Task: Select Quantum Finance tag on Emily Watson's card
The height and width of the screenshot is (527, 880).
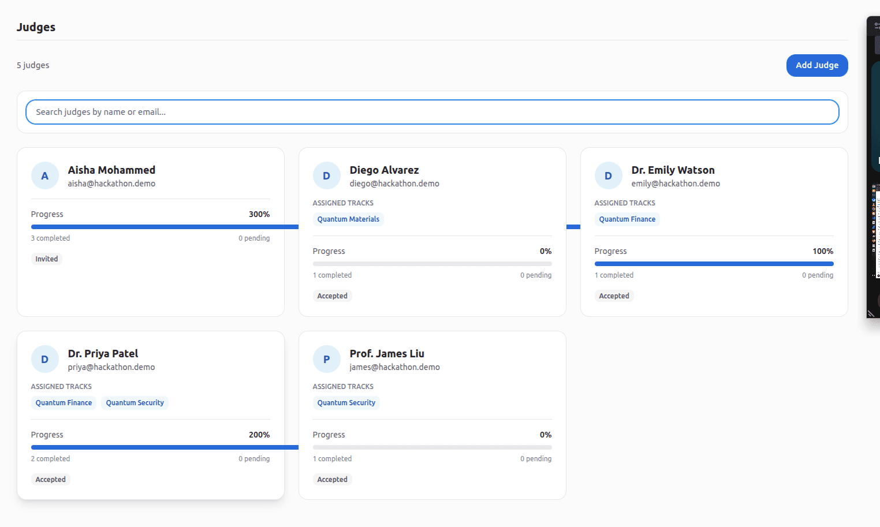Action: point(627,219)
